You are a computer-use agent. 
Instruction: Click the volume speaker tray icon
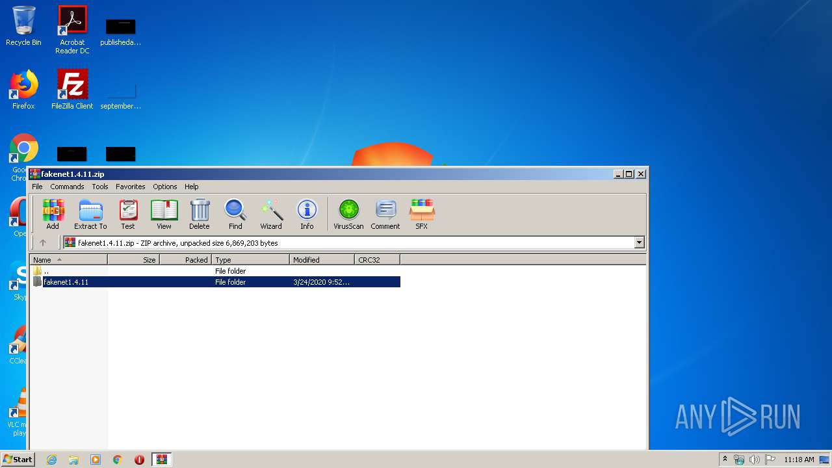click(755, 460)
